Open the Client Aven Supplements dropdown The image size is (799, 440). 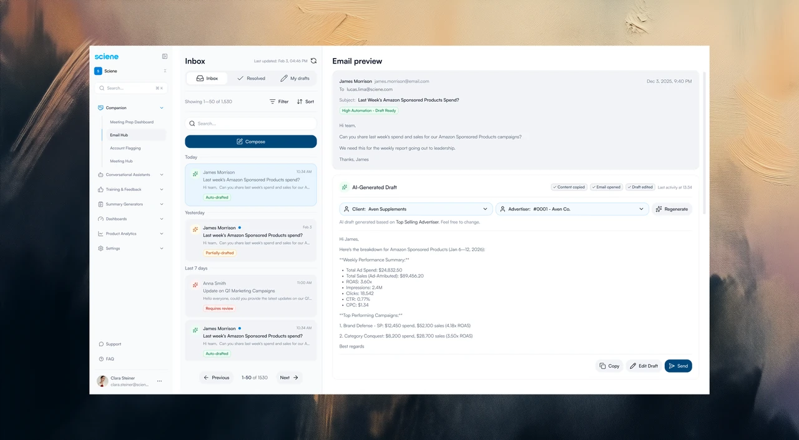pyautogui.click(x=416, y=209)
